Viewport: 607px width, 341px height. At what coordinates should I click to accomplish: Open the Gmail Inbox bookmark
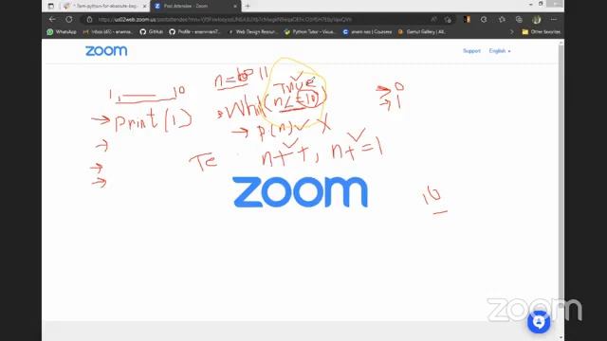click(x=108, y=31)
